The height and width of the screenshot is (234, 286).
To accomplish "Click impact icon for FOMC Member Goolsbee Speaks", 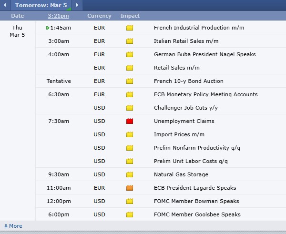I will pos(130,214).
